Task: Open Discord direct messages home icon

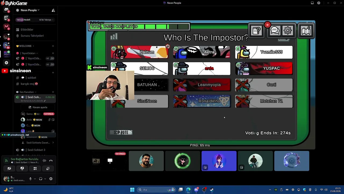Action: pos(6,10)
